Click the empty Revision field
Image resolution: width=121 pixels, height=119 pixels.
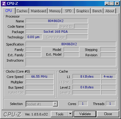108,55
